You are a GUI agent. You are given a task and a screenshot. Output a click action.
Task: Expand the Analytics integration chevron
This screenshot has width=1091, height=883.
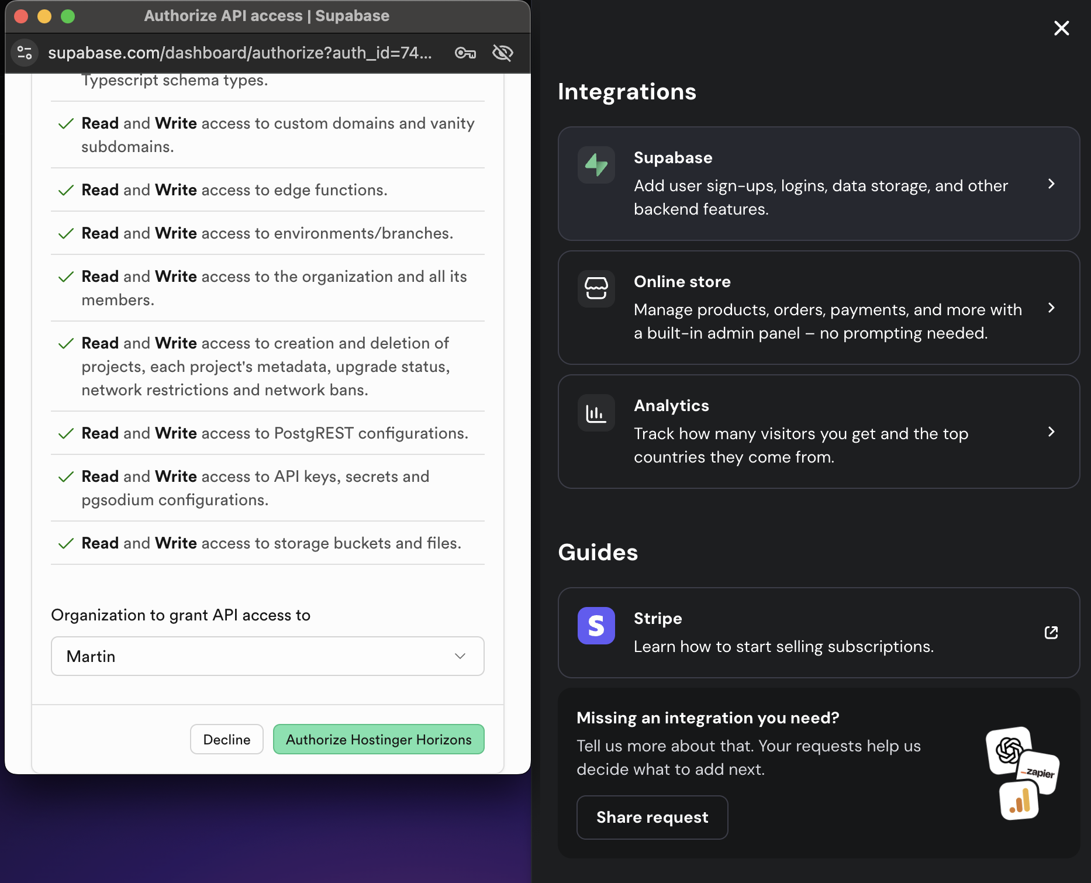1051,432
